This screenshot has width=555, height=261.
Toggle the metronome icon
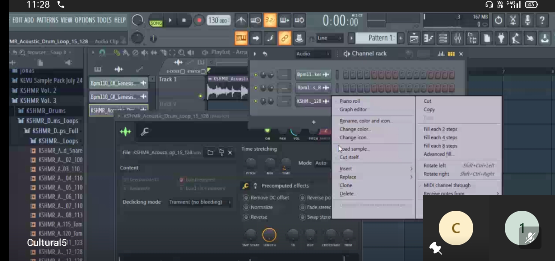[x=241, y=20]
